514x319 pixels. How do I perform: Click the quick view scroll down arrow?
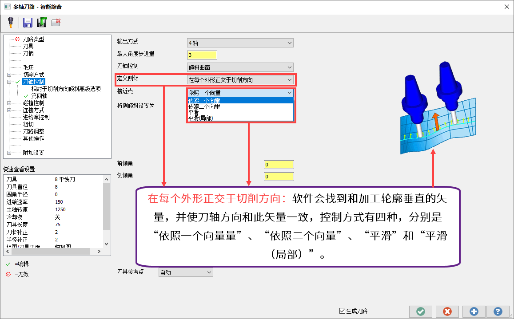tap(106, 244)
